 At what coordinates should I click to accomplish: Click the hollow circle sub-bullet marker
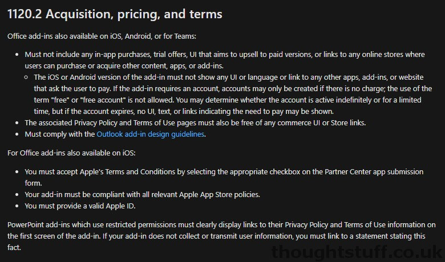point(26,77)
